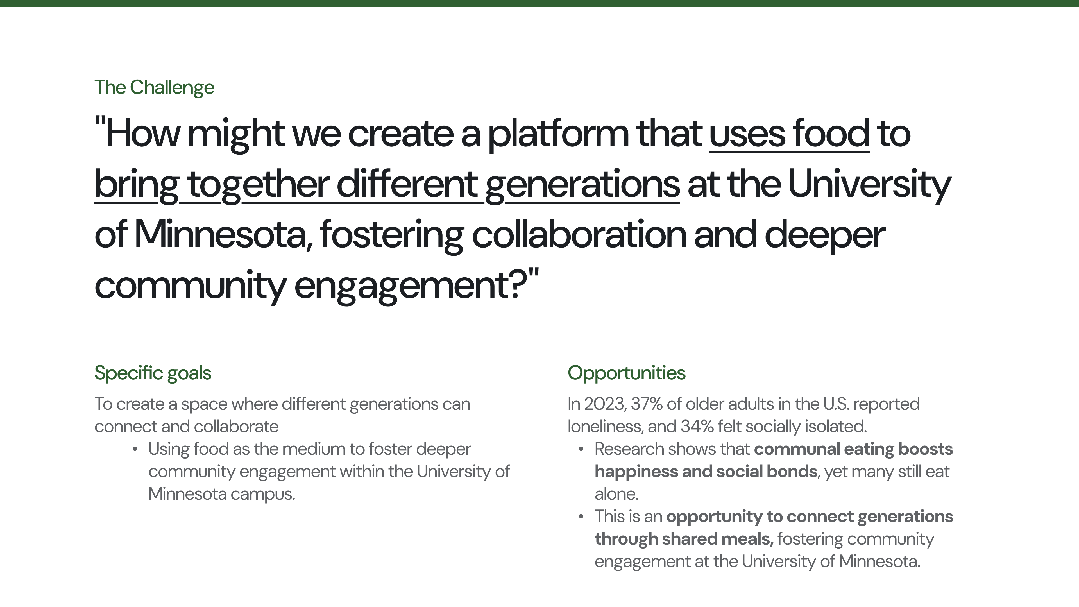This screenshot has height=607, width=1079.
Task: Select the horizontal divider line below the quote
Action: coord(539,333)
